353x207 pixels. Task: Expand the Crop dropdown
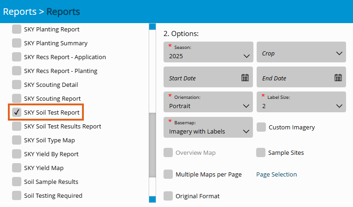tap(301, 52)
